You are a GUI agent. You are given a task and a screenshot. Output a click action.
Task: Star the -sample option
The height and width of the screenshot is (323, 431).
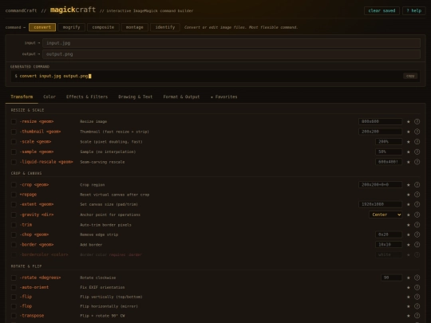(409, 152)
